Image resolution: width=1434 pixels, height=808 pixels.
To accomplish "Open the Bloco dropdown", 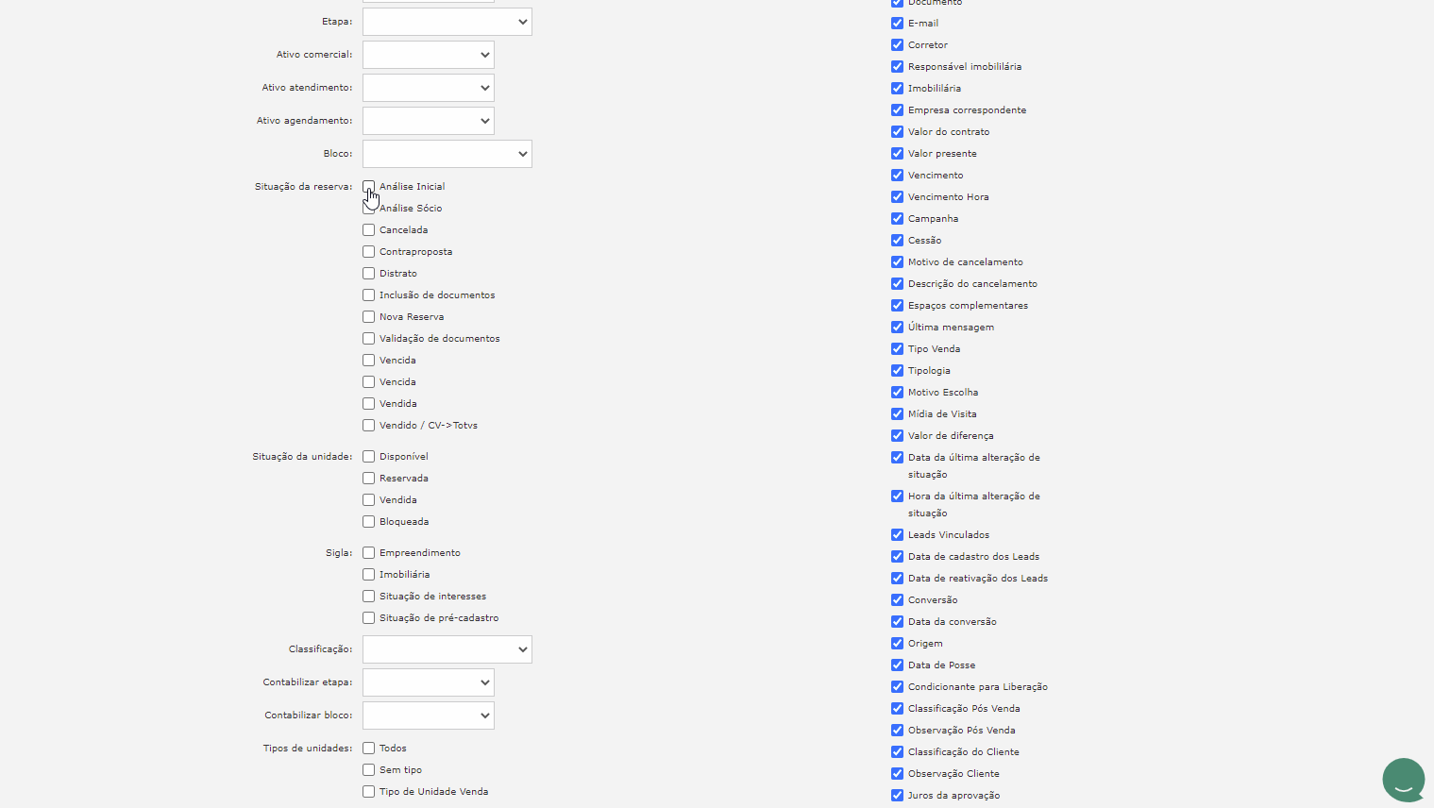I will click(x=447, y=154).
